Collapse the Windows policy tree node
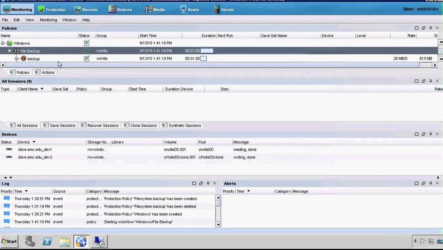 pyautogui.click(x=3, y=43)
